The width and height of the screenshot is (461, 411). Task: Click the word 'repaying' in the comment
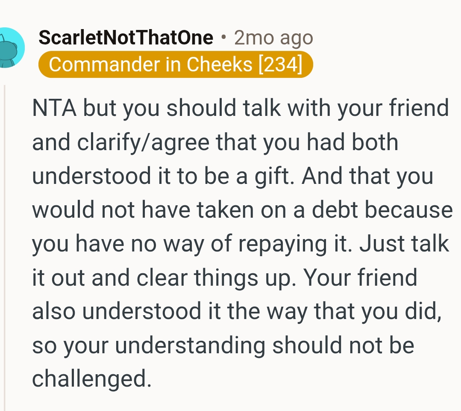(291, 244)
